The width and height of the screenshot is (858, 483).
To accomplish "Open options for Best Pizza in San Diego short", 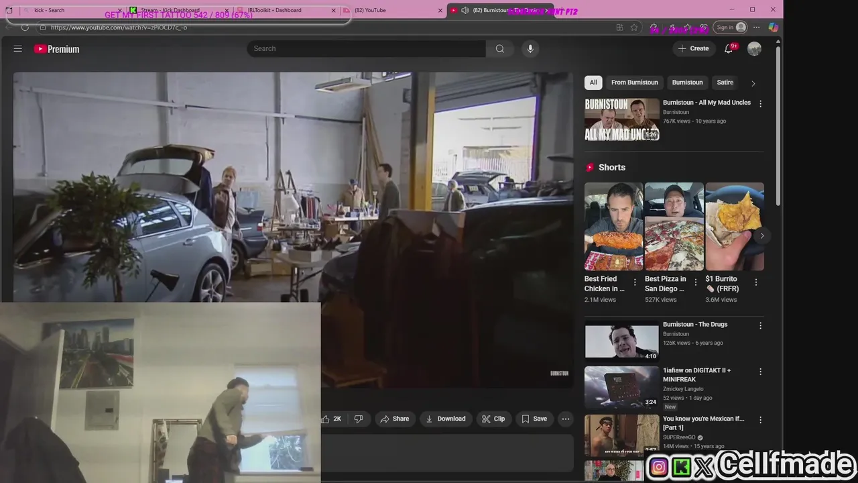I will (x=695, y=282).
